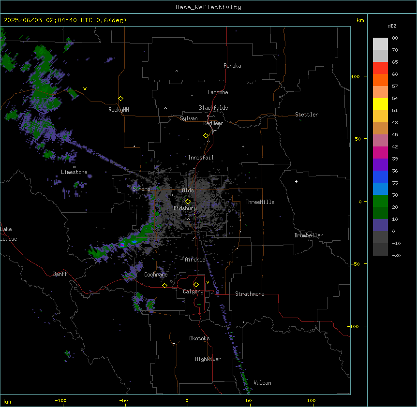Click the white plus marker west of Drumheller
The width and height of the screenshot is (417, 407).
(296, 181)
